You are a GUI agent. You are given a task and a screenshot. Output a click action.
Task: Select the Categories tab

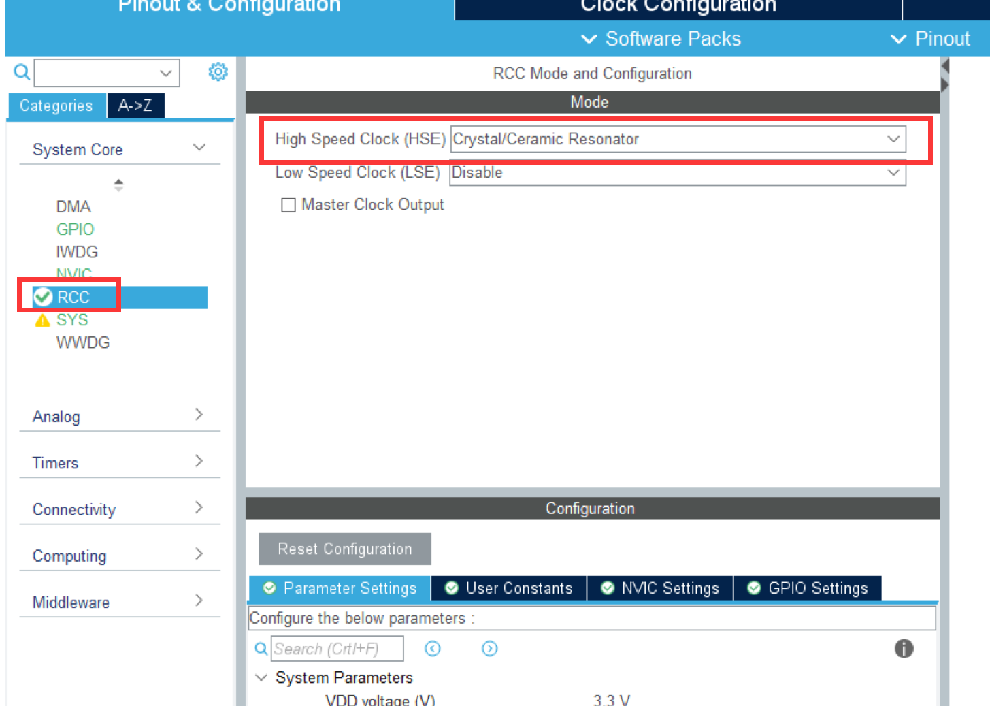coord(56,106)
